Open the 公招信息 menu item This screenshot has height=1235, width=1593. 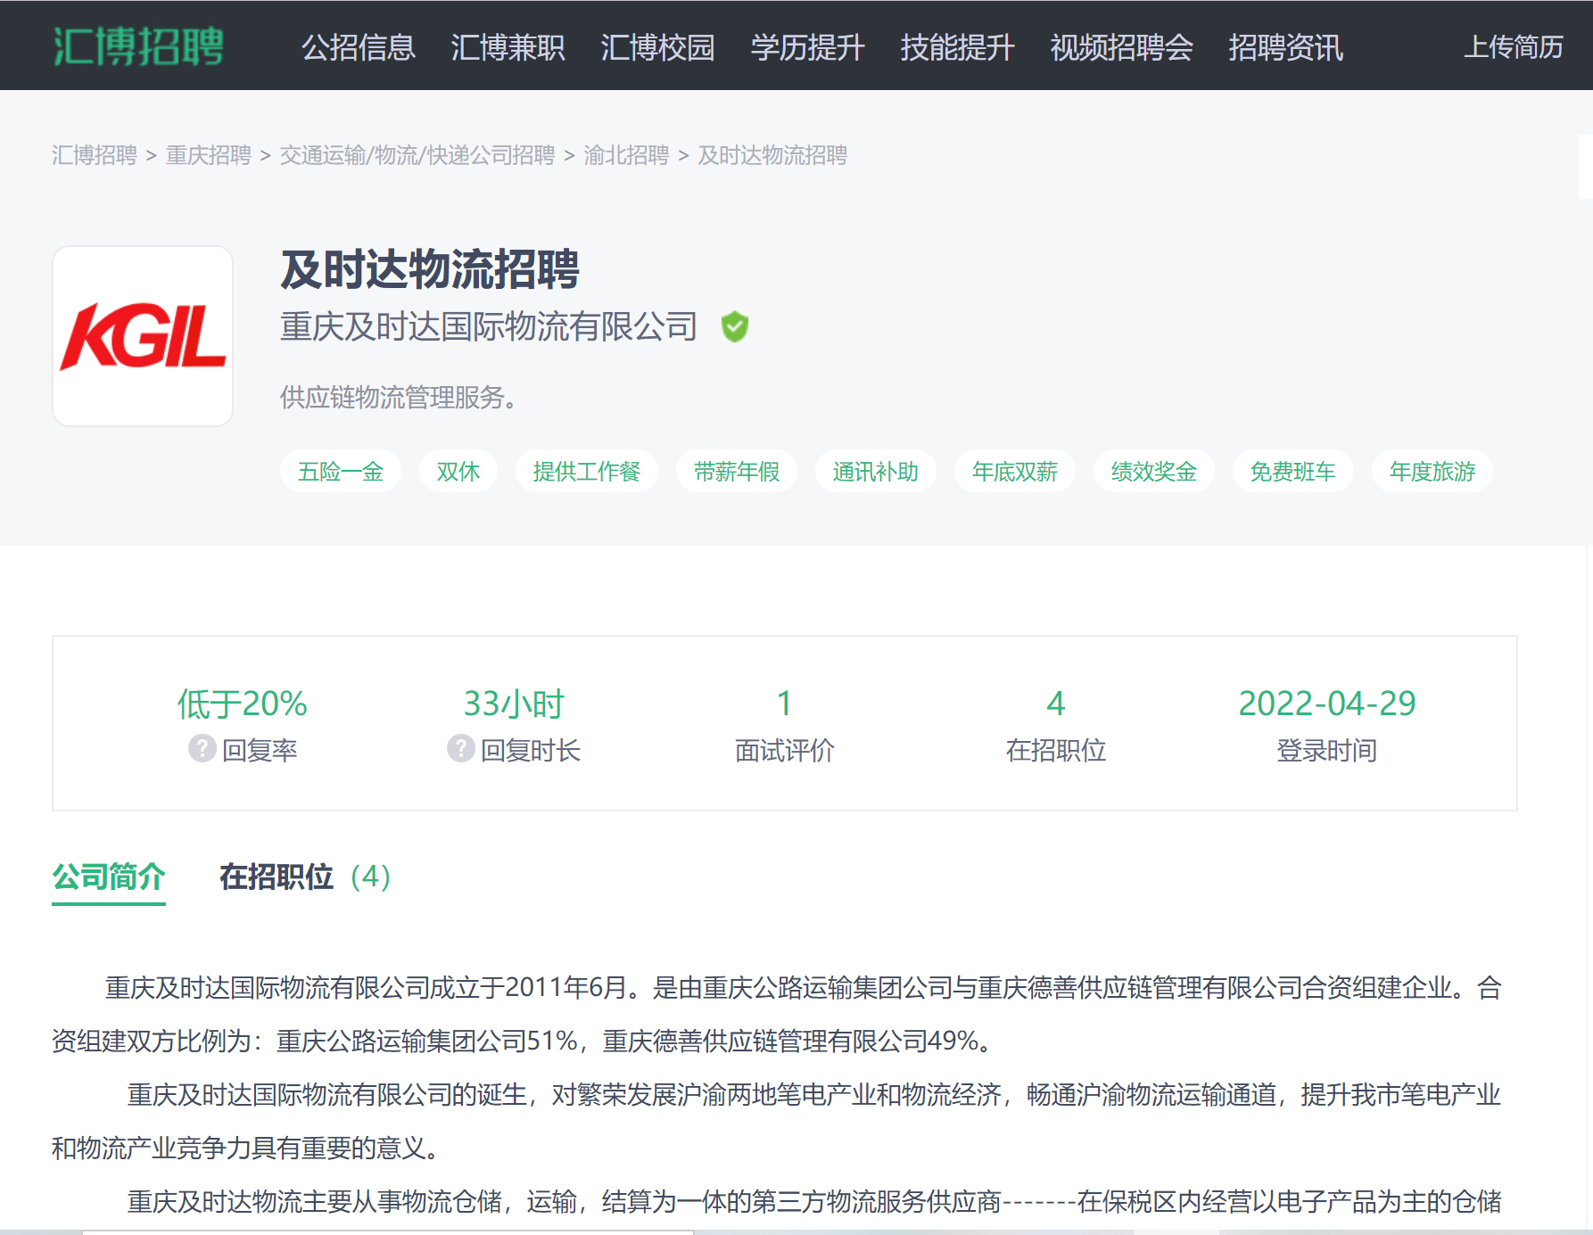359,46
